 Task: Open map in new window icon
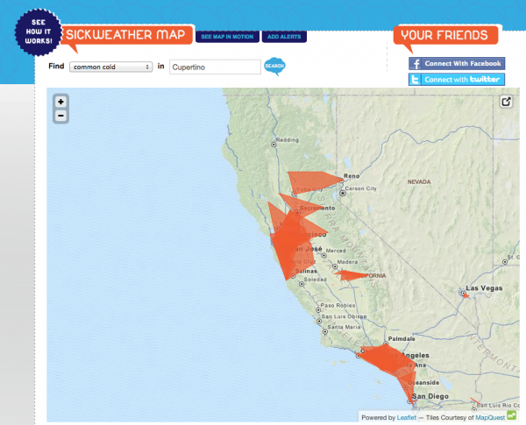[506, 102]
